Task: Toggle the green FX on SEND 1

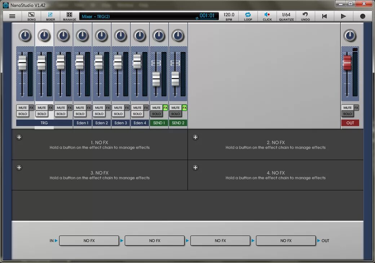Action: [165, 108]
